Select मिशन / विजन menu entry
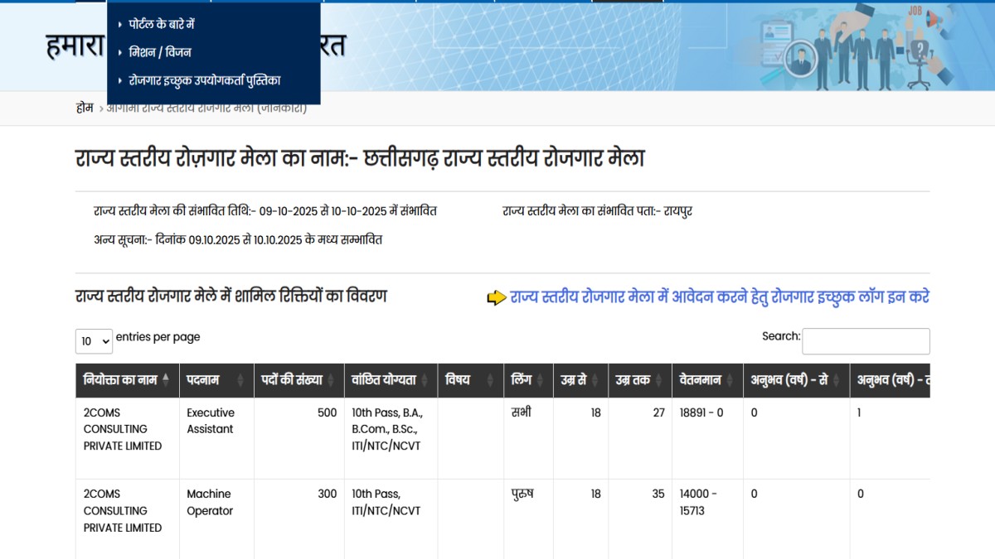The height and width of the screenshot is (559, 995). click(x=160, y=52)
